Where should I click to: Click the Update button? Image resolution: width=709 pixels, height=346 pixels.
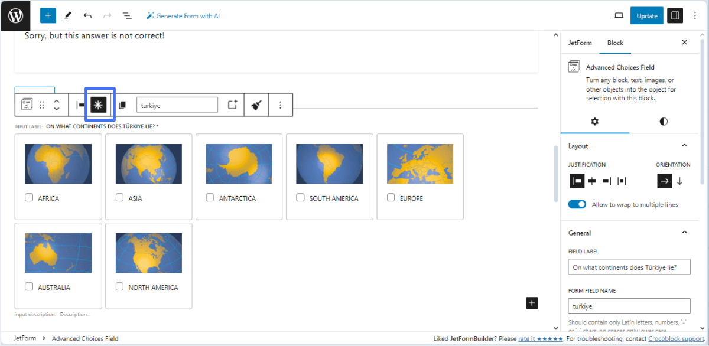647,15
